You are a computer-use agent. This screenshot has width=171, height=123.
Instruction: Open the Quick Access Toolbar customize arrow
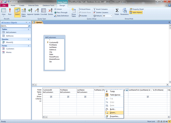click(18, 2)
